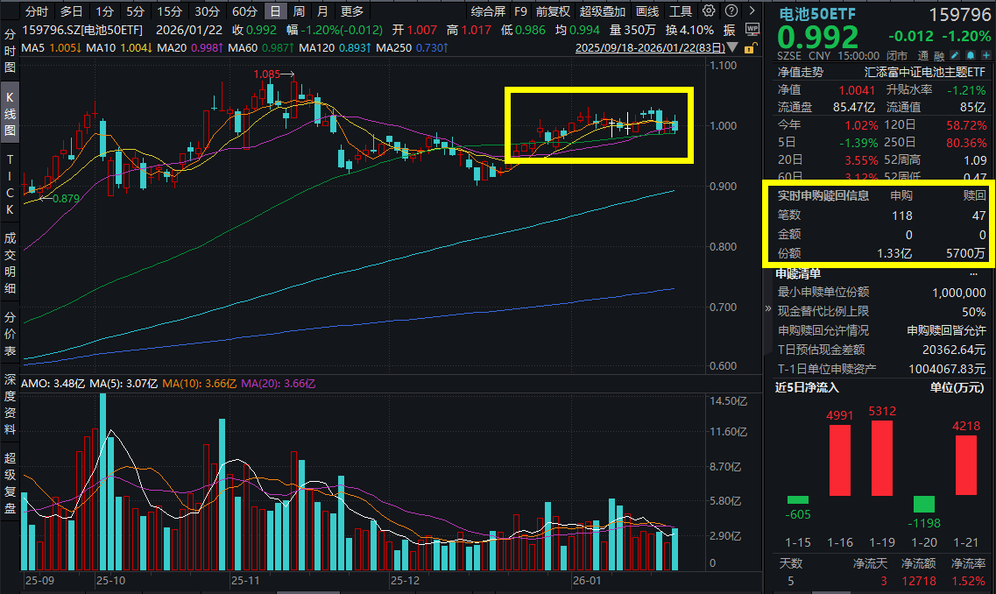Open the toolbar settings gear icon

[708, 11]
